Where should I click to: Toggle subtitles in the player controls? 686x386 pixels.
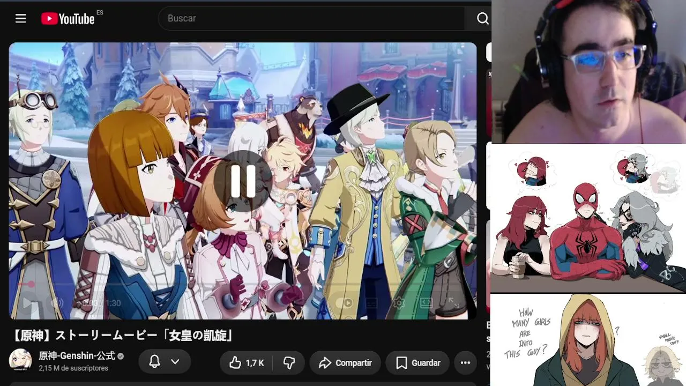pyautogui.click(x=371, y=303)
